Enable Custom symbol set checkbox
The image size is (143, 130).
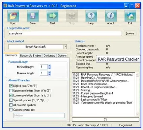pyautogui.click(x=11, y=110)
